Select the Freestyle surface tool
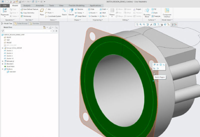 click(x=156, y=16)
